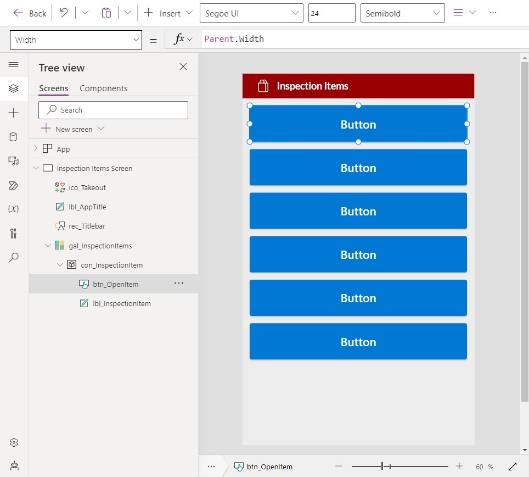Open the Semibold font weight dropdown
Viewport: 529px width, 477px height.
click(x=402, y=13)
